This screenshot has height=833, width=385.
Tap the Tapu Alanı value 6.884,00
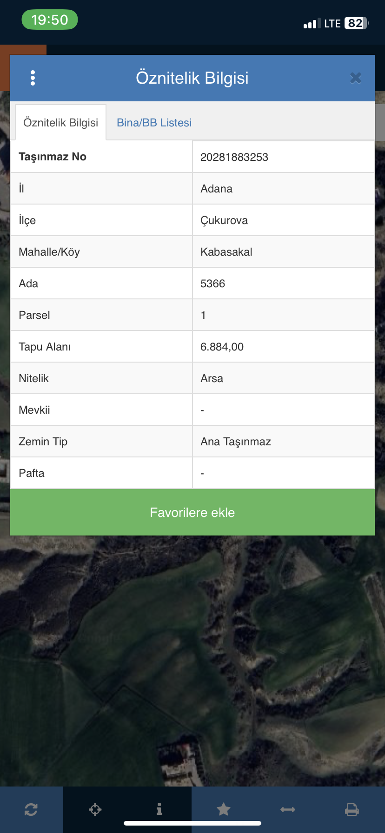pos(222,347)
